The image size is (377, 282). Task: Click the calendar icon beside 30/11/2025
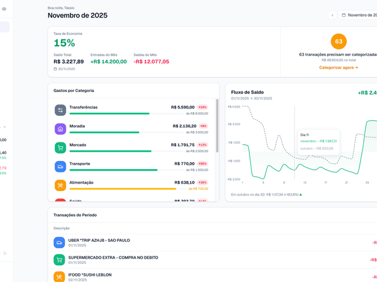point(55,69)
